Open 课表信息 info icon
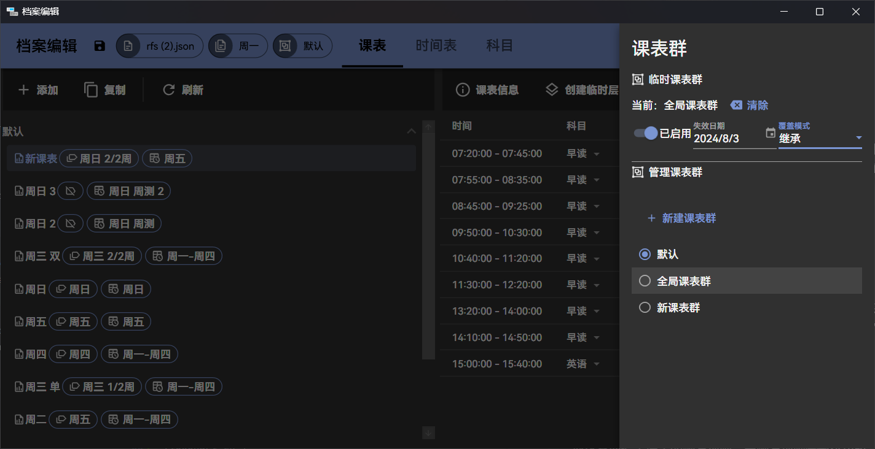Viewport: 875px width, 449px height. [x=463, y=90]
